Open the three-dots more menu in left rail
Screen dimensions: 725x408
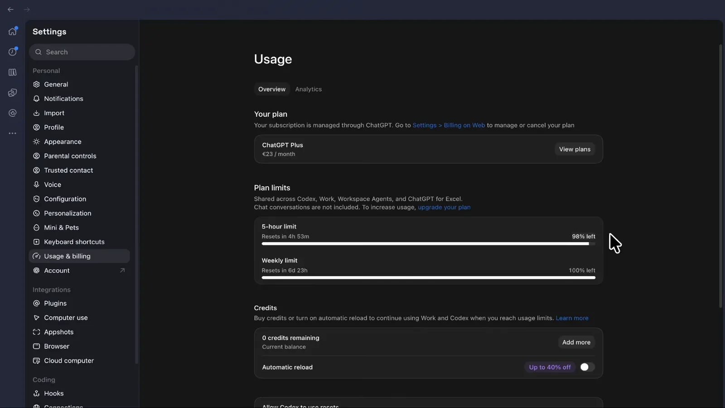click(13, 133)
